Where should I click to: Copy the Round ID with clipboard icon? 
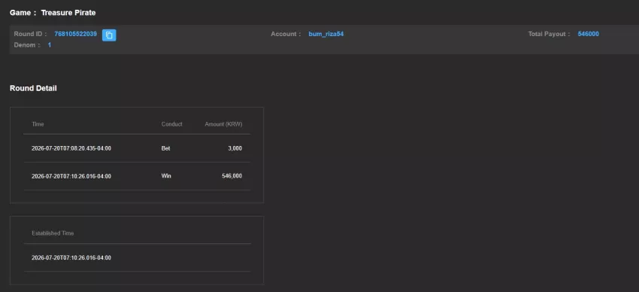click(x=109, y=35)
